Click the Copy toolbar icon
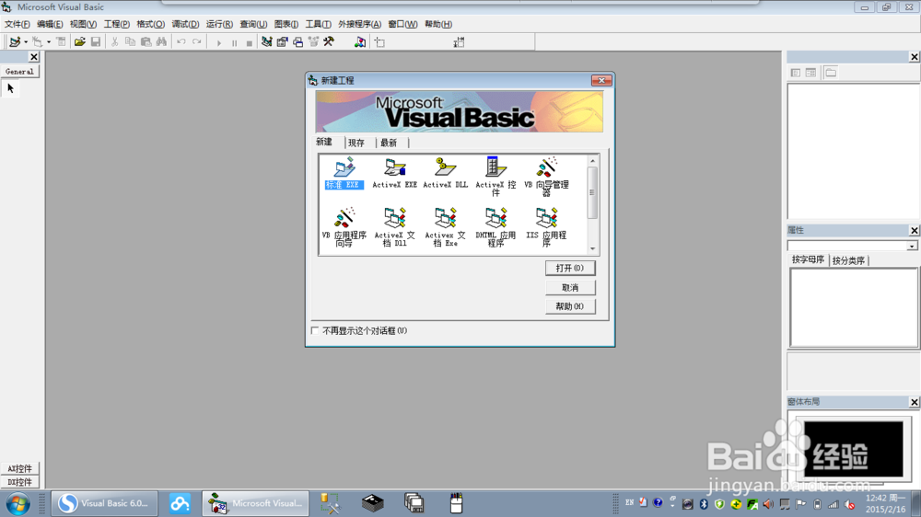 (x=131, y=41)
